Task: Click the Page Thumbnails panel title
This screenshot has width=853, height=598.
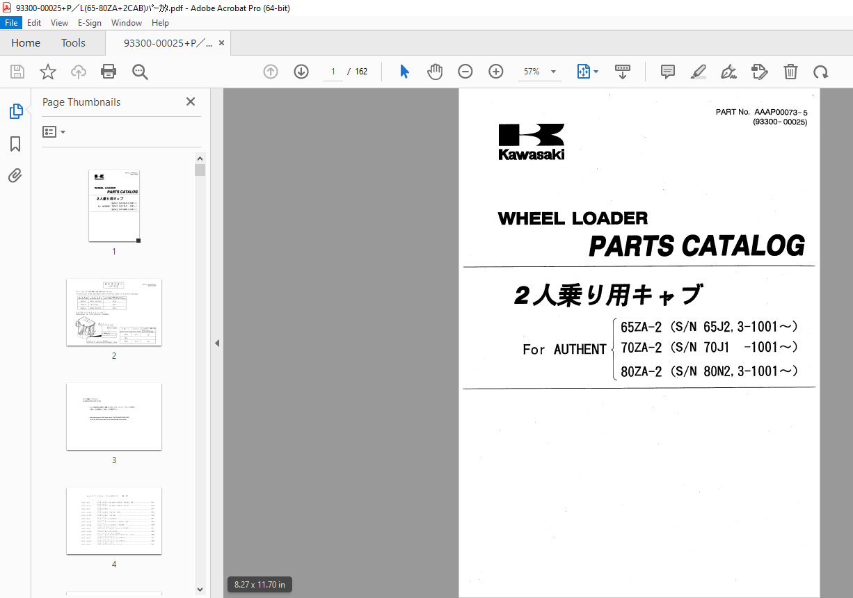Action: (x=81, y=102)
